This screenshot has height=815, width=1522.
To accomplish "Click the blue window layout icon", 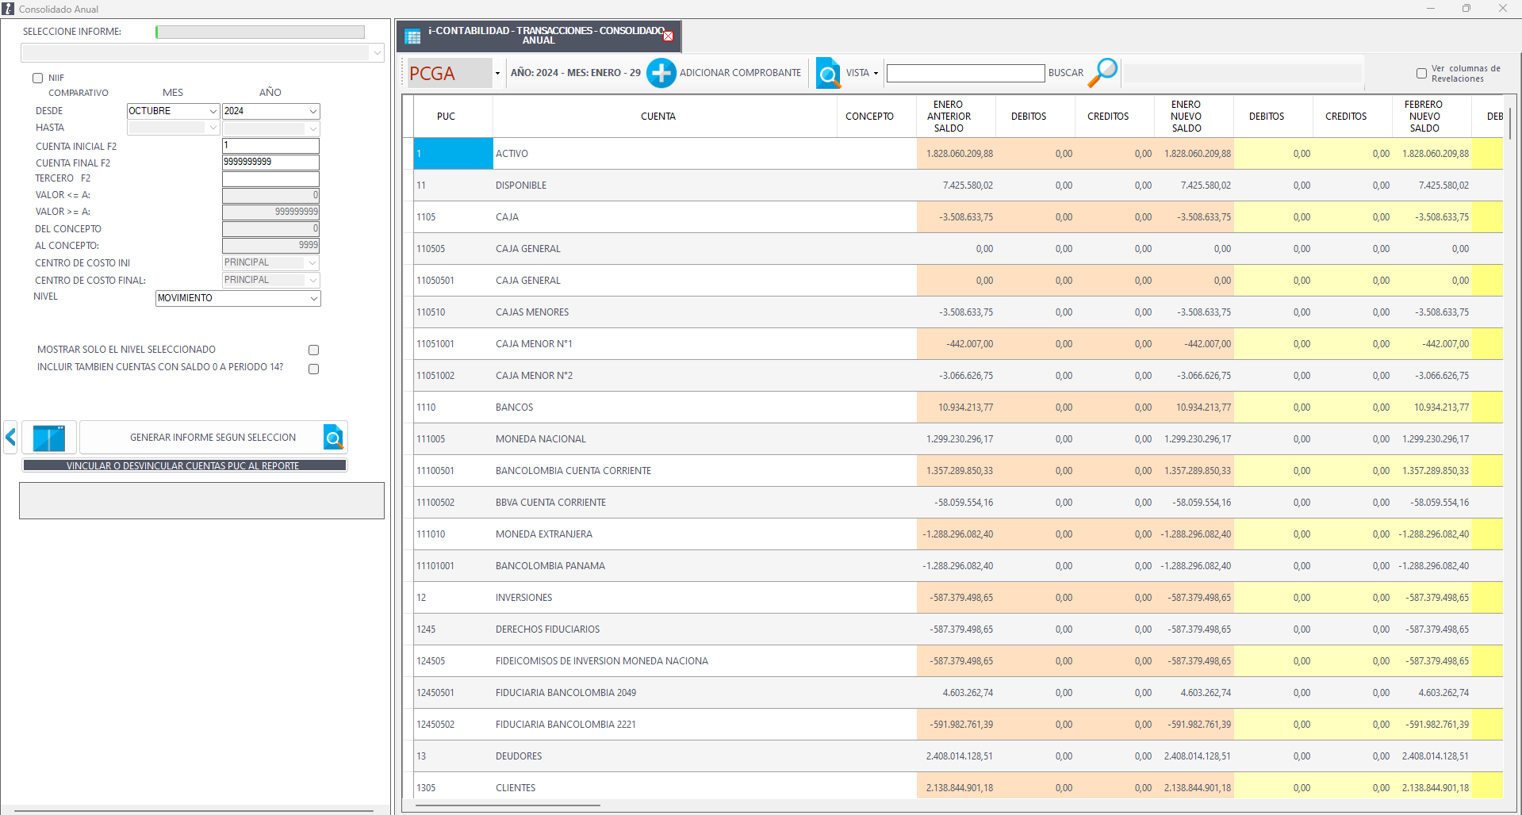I will point(49,438).
